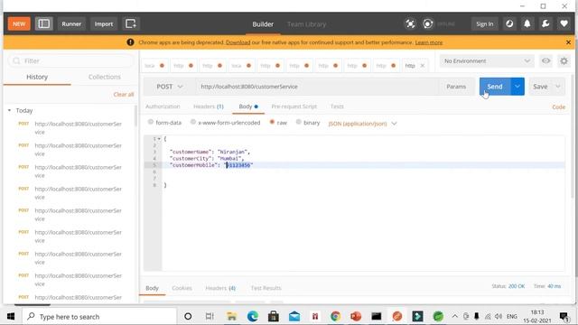578x325 pixels.
Task: Open the Authorization request tab
Action: tap(163, 107)
